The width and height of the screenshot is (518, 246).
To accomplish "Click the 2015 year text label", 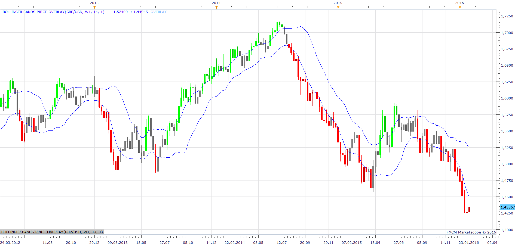I will coord(338,3).
